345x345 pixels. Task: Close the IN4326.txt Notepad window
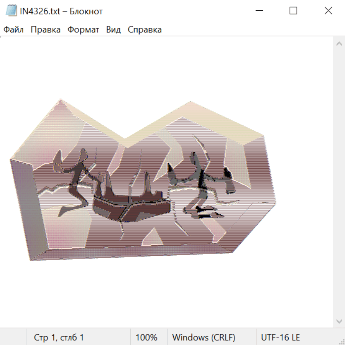(x=328, y=11)
